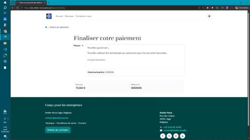
Task: Click the amount 72,60 €
Action: pyautogui.click(x=80, y=88)
